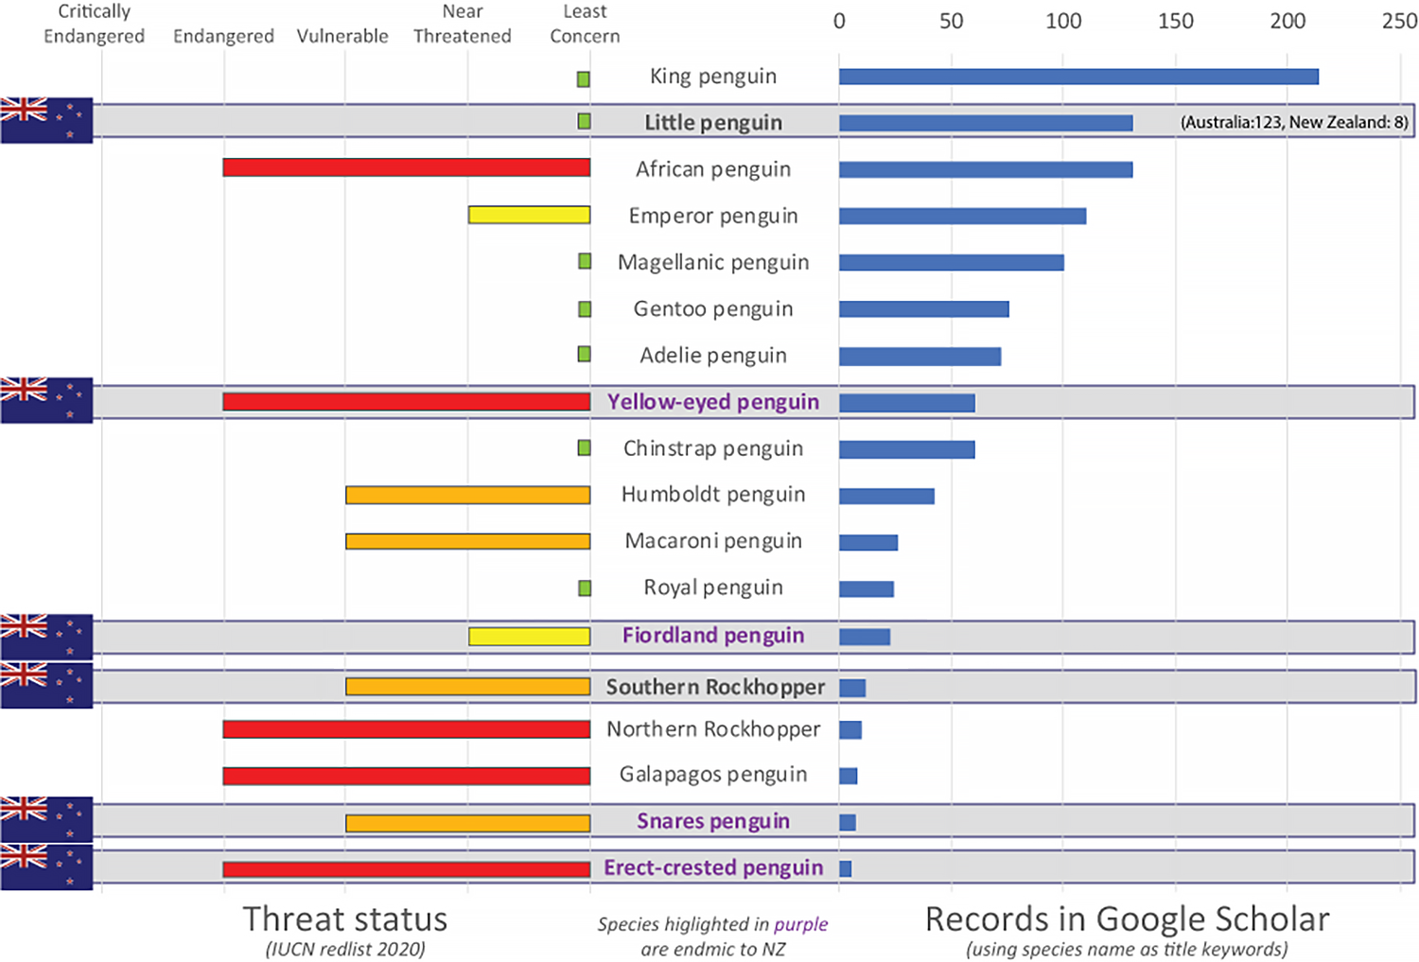Select the orange threat bar for Southern Rockhopper
The width and height of the screenshot is (1419, 962).
pyautogui.click(x=468, y=687)
